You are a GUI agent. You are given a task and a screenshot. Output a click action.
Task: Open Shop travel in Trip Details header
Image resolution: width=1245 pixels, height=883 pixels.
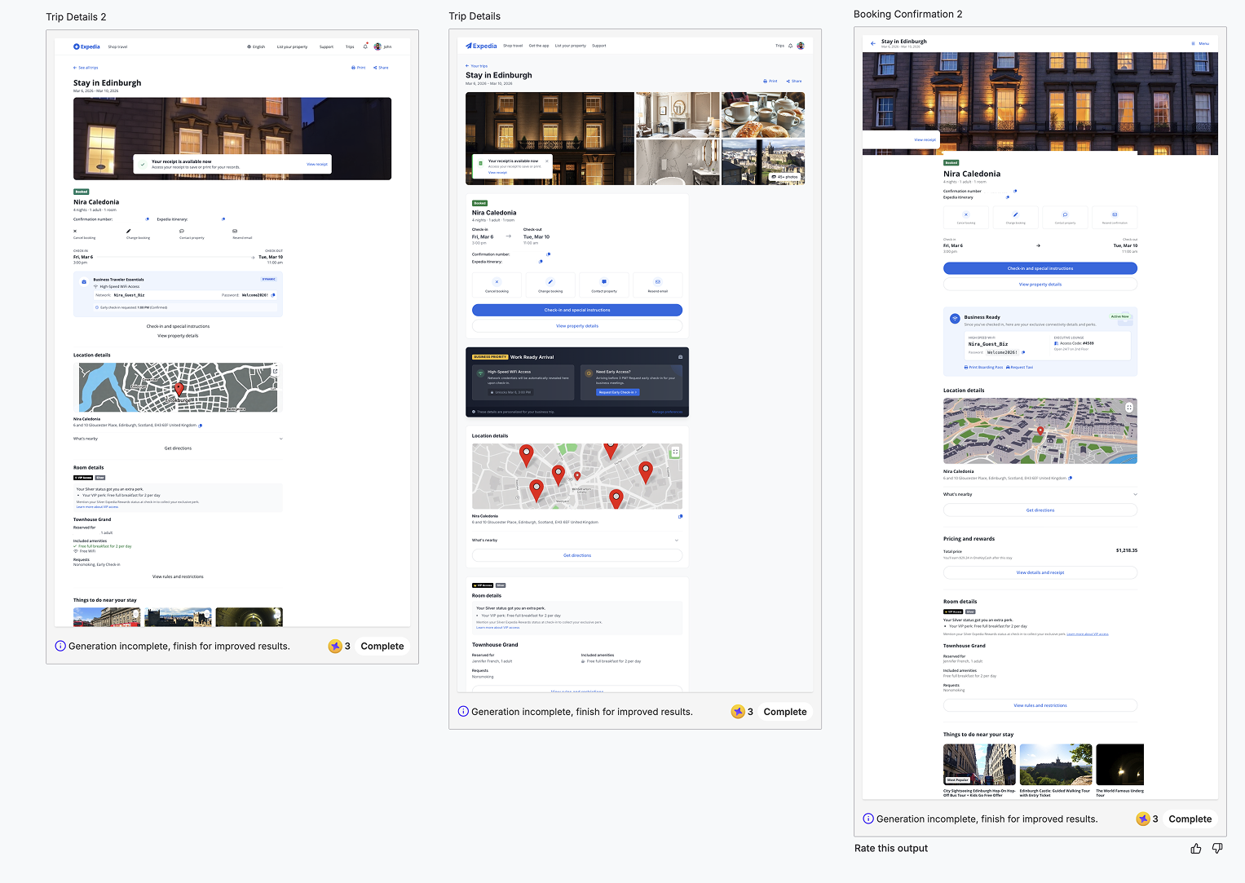(513, 46)
